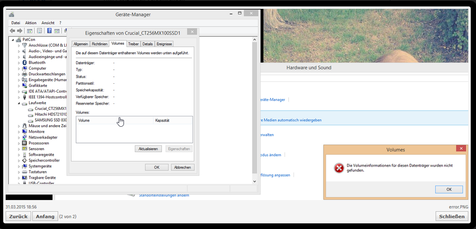476x229 pixels.
Task: Click OK in the Volumes error dialog
Action: click(449, 190)
